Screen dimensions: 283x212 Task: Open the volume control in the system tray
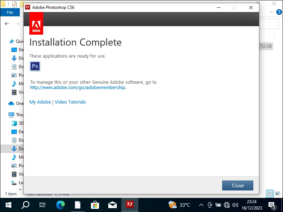coord(235,205)
